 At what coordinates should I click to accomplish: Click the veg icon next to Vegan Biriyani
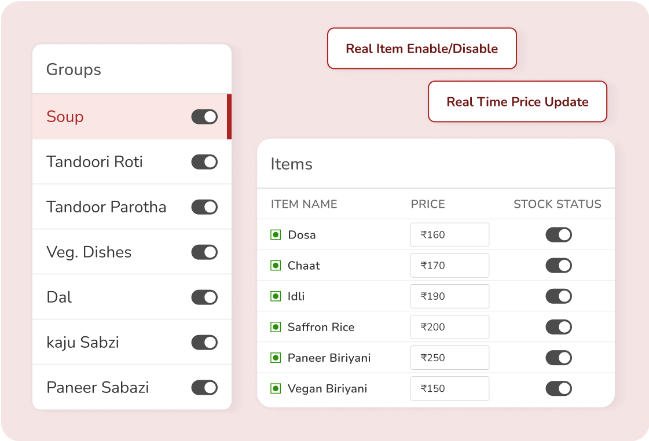[276, 388]
